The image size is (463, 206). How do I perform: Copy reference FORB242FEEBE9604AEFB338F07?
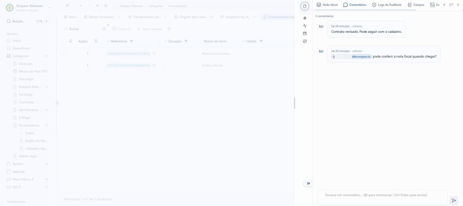click(x=154, y=53)
